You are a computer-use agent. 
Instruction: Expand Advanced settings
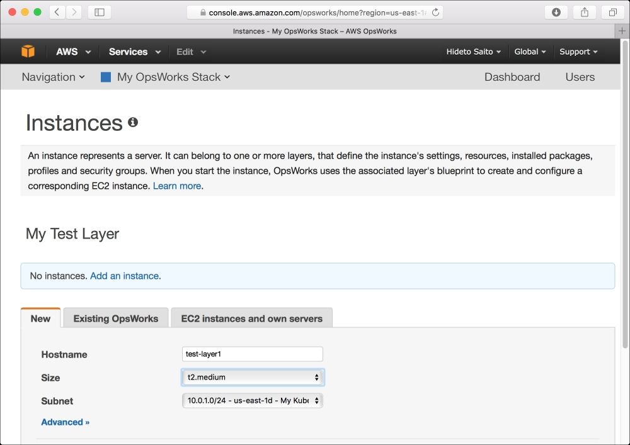[65, 422]
